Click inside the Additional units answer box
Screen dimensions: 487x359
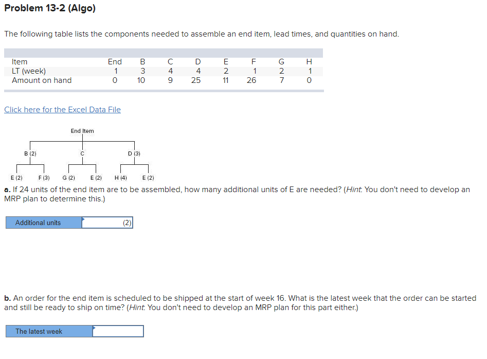coord(108,222)
